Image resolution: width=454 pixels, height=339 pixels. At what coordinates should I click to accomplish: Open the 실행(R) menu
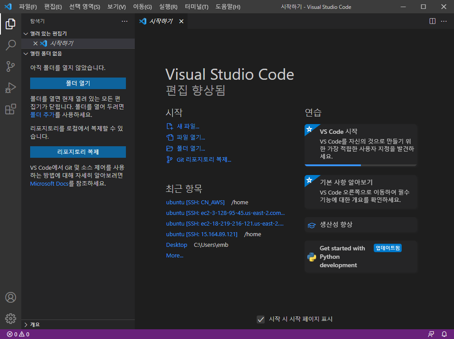[168, 7]
